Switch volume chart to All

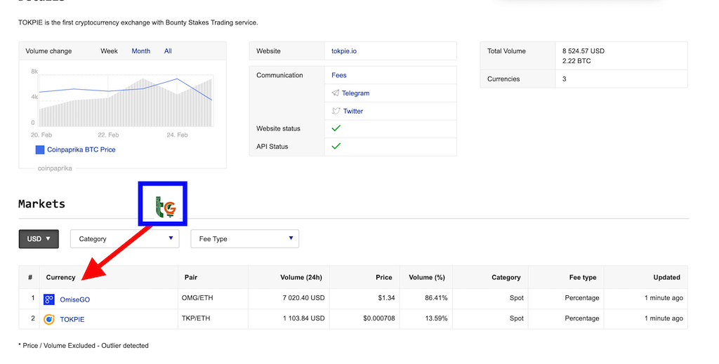(168, 50)
